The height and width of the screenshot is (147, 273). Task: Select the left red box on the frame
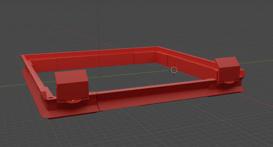[x=72, y=85]
